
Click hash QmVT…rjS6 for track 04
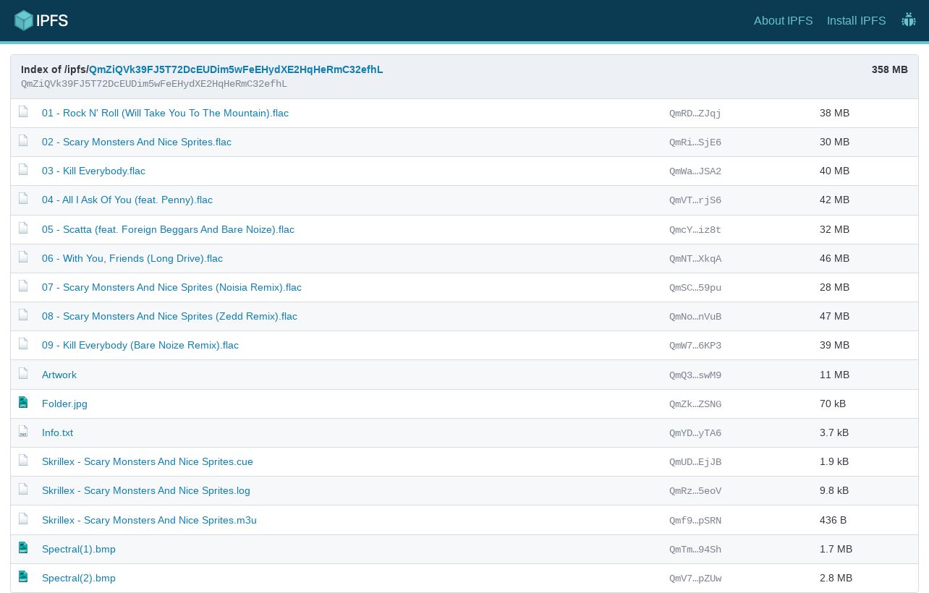pos(695,200)
